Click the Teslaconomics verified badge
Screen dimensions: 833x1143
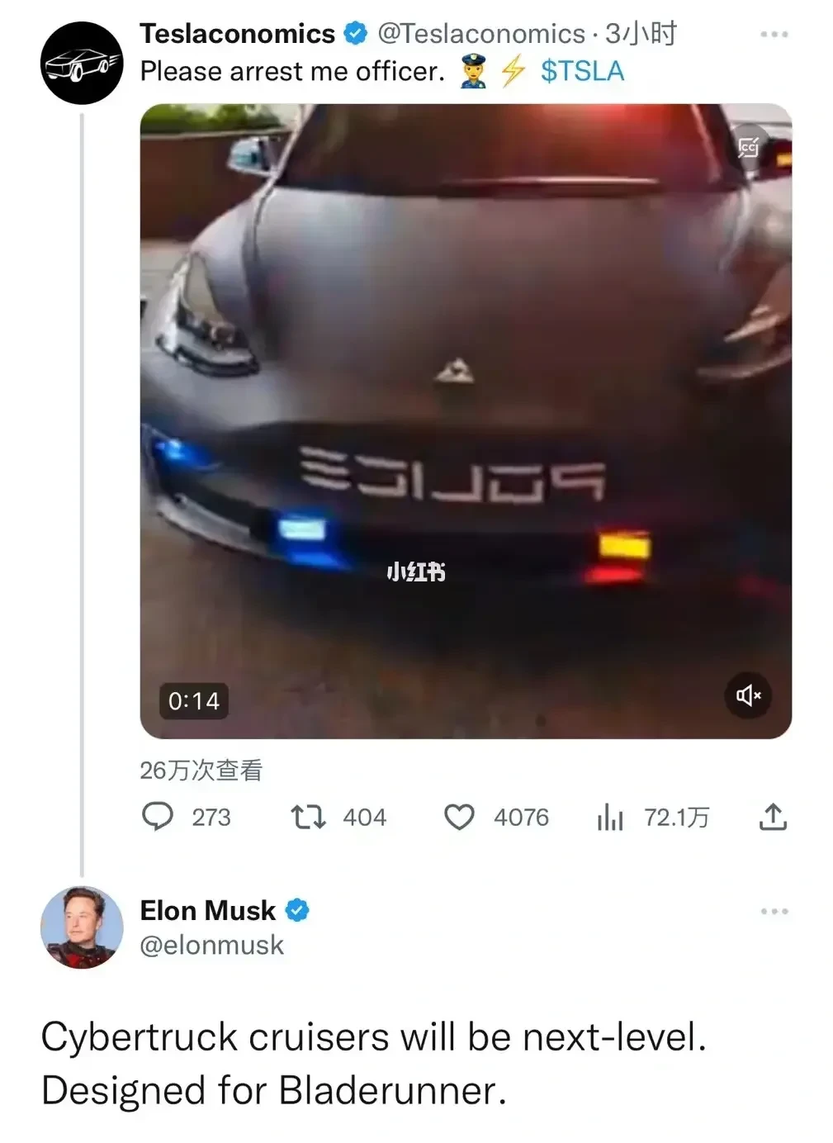tap(355, 34)
